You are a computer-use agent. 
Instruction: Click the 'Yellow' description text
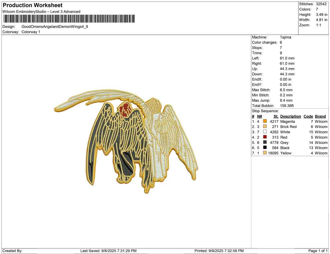(x=286, y=153)
